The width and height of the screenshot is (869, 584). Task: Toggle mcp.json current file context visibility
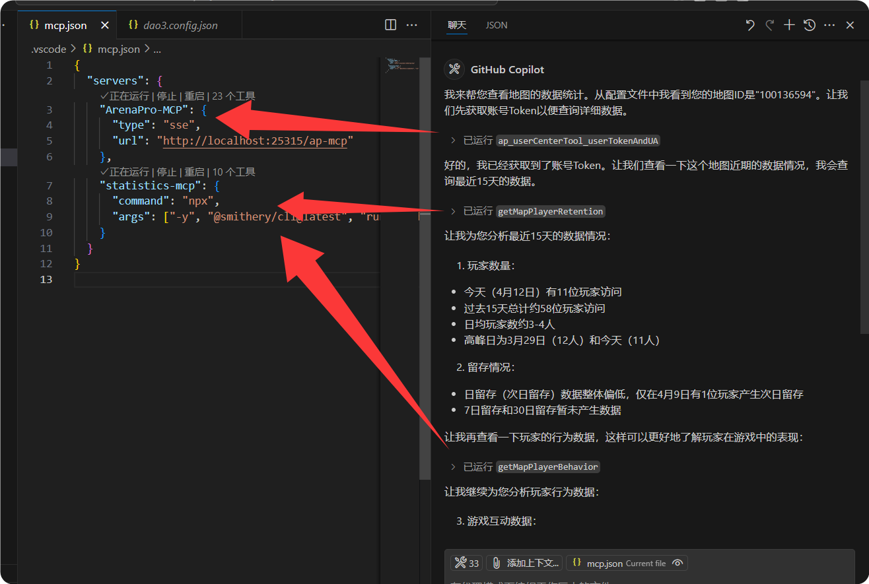coord(677,563)
